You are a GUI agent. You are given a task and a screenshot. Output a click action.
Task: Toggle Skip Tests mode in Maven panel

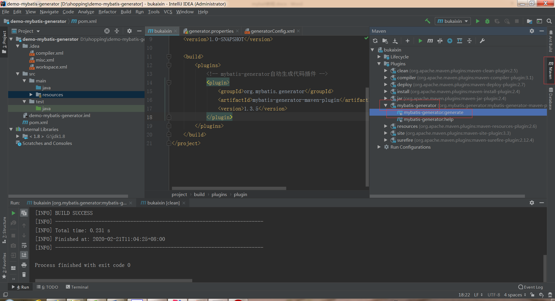pyautogui.click(x=440, y=41)
